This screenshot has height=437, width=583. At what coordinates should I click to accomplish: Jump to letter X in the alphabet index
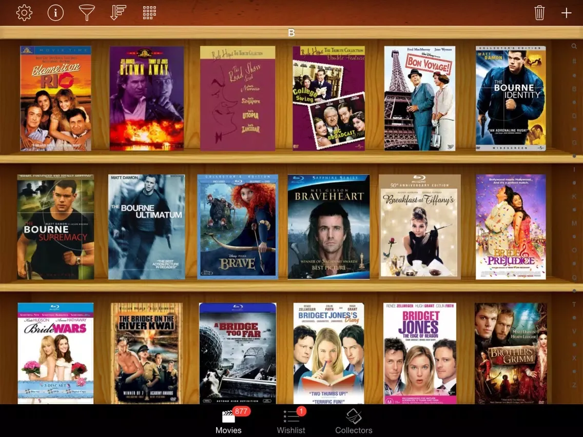pyautogui.click(x=574, y=358)
